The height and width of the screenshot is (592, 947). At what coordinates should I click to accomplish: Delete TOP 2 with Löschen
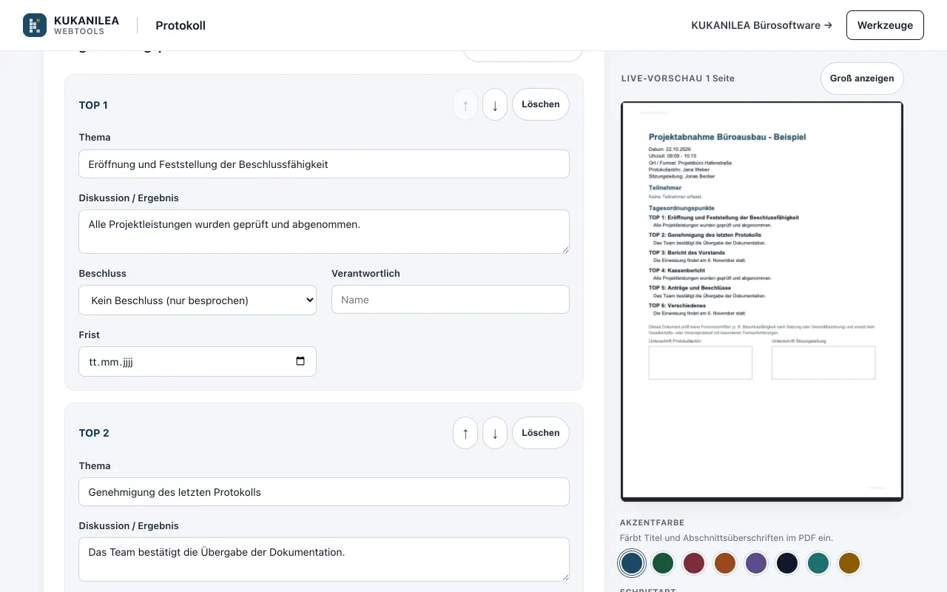click(x=541, y=433)
